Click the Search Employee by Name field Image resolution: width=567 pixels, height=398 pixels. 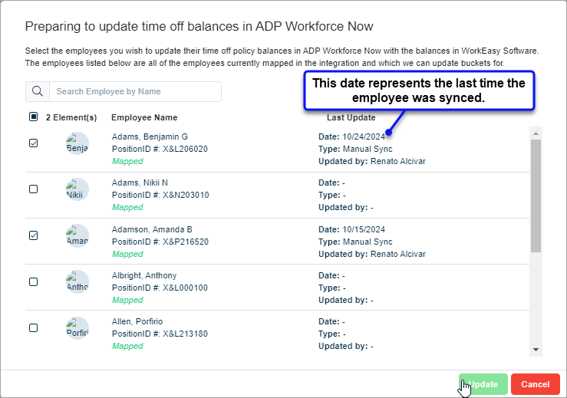click(x=135, y=91)
